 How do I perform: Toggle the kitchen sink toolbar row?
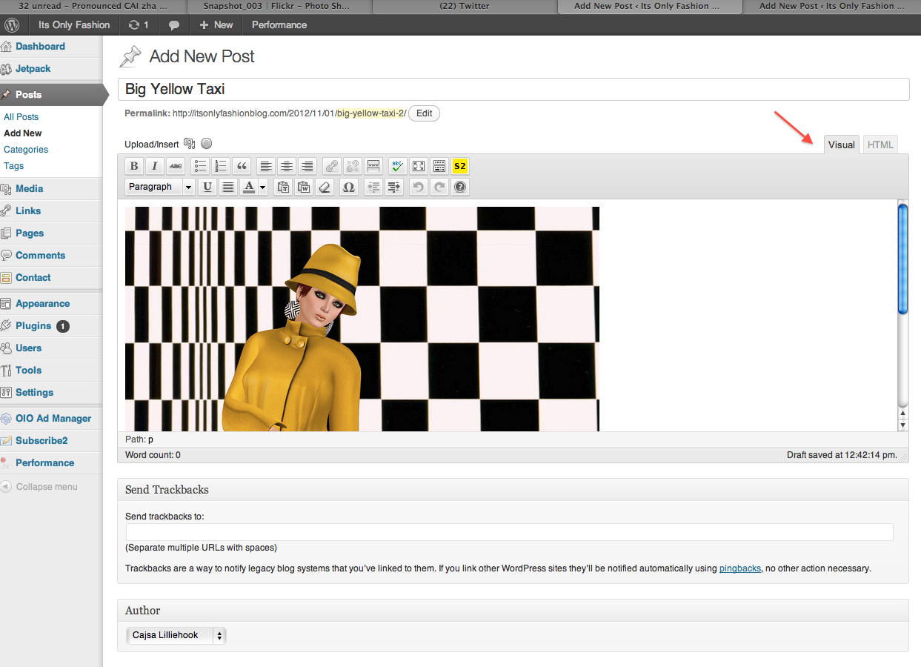(439, 166)
